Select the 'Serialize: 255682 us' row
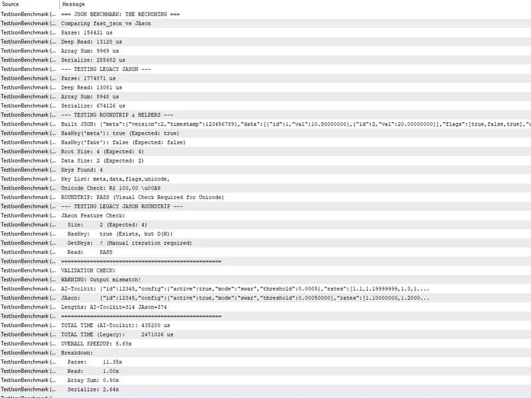The width and height of the screenshot is (531, 398). point(265,60)
